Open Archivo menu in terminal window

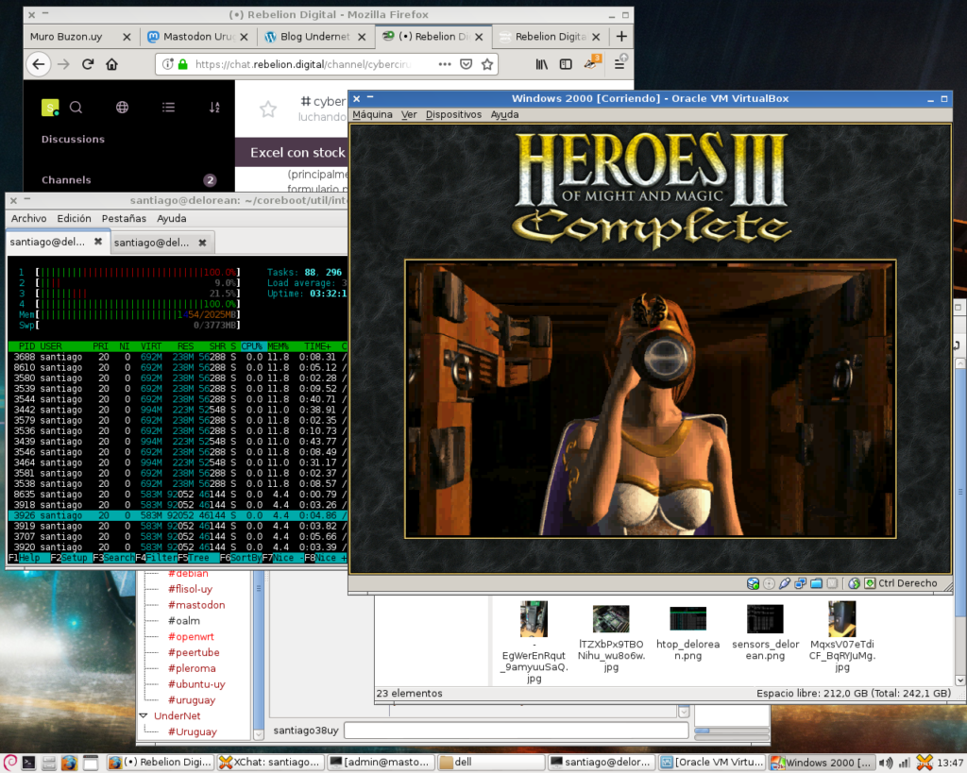coord(29,218)
